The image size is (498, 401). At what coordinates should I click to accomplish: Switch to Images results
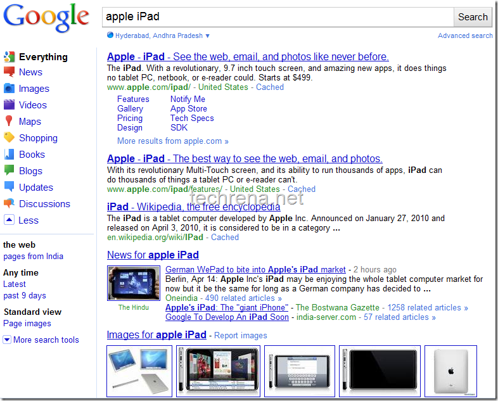[34, 89]
